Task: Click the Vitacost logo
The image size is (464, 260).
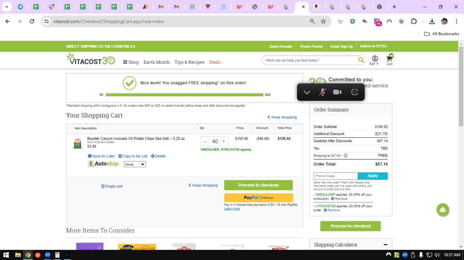Action: (x=91, y=59)
